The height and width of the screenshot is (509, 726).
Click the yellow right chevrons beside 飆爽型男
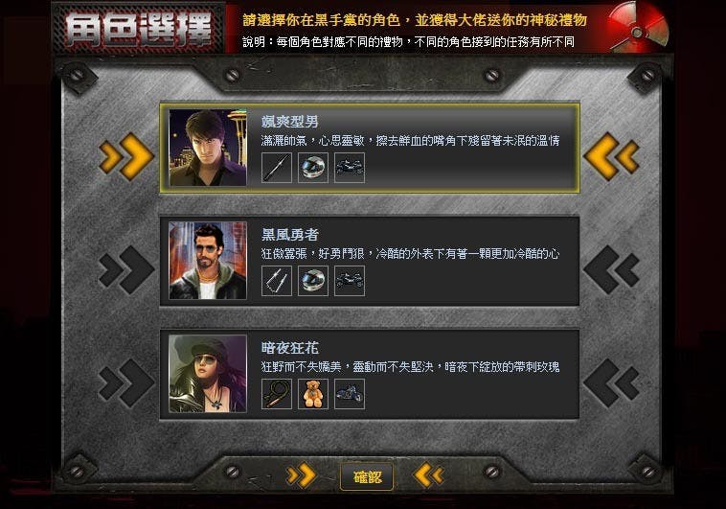(x=126, y=156)
